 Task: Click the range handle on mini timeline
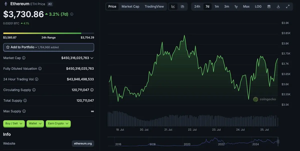coord(278,141)
